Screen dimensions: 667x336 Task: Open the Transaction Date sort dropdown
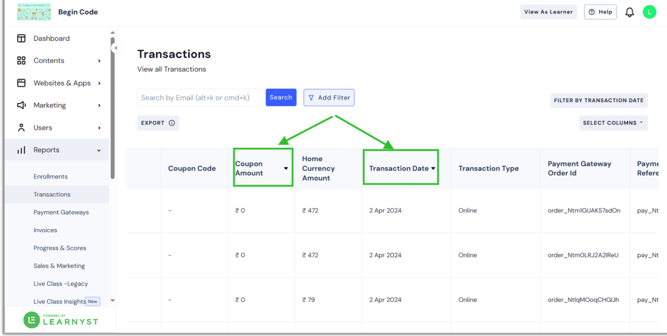tap(433, 168)
